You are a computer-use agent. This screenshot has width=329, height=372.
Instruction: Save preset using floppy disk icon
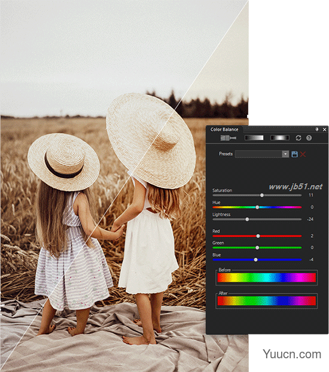click(x=294, y=154)
